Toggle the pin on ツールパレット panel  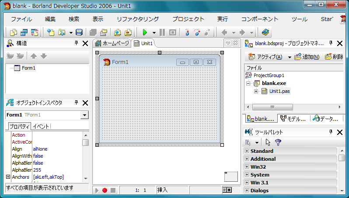[x=331, y=132]
